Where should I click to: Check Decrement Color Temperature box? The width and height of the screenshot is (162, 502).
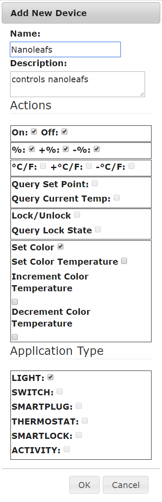tap(15, 337)
